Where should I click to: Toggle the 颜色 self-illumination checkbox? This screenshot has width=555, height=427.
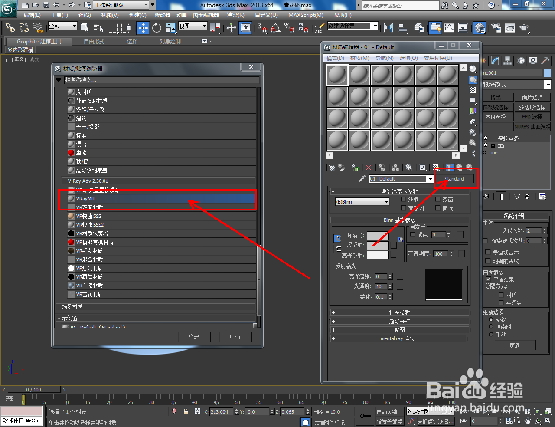(412, 235)
